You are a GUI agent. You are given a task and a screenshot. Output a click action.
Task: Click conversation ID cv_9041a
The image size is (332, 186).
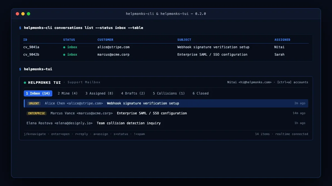(31, 47)
